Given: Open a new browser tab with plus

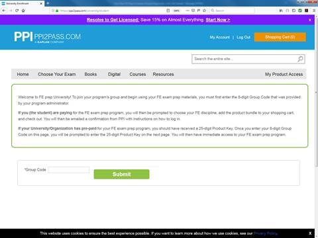Looking at the screenshot, I should pos(48,3).
